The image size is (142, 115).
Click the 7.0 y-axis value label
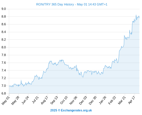(4, 86)
